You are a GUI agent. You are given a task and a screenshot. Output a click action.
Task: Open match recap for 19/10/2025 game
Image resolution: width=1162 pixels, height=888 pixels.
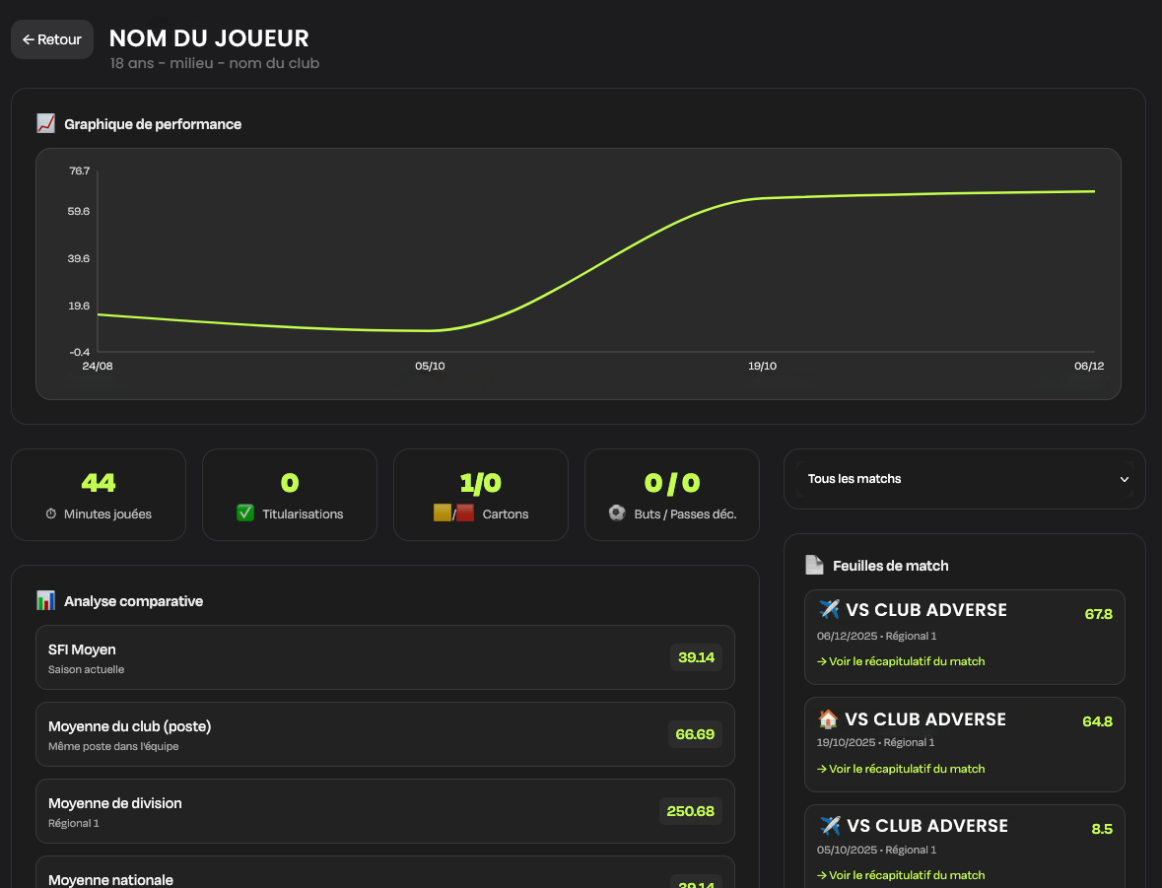[901, 769]
